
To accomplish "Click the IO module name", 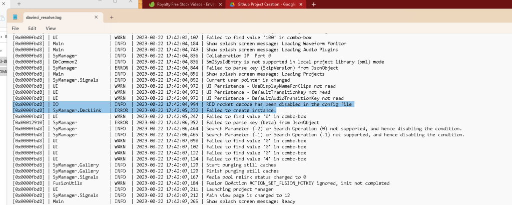I will (55, 104).
